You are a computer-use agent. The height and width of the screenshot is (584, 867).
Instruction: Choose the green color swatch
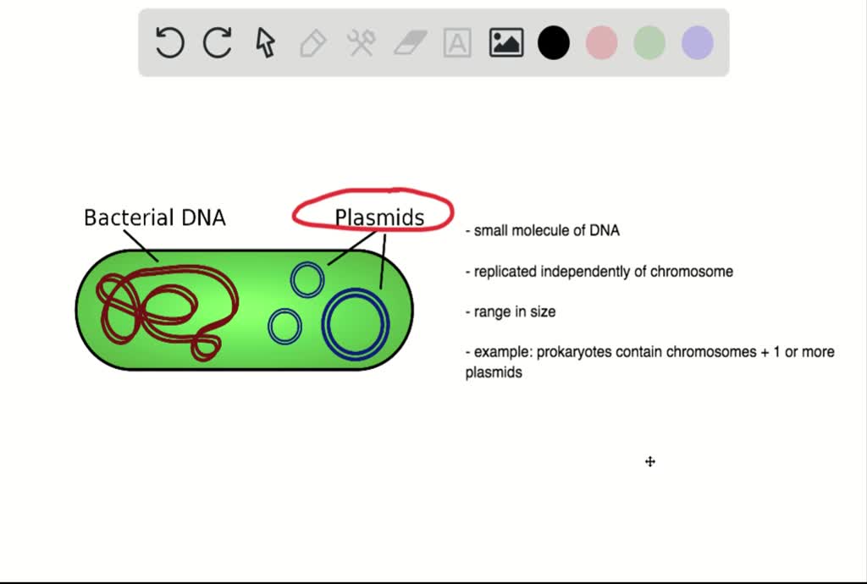click(x=650, y=42)
